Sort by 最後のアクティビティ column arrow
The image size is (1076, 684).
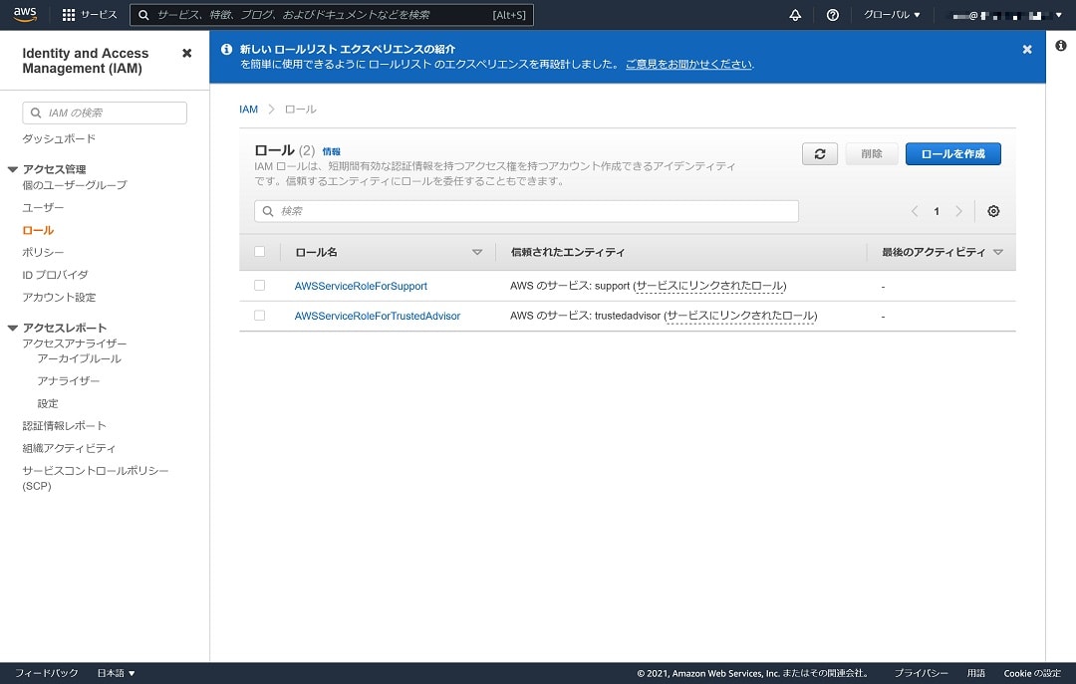coord(997,252)
